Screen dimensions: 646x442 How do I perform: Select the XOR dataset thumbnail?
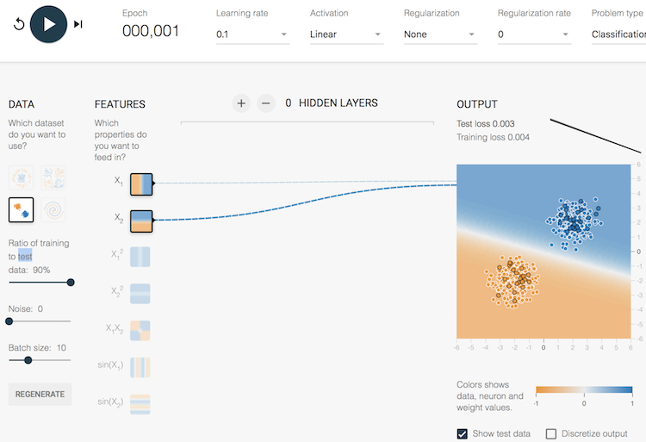click(53, 177)
